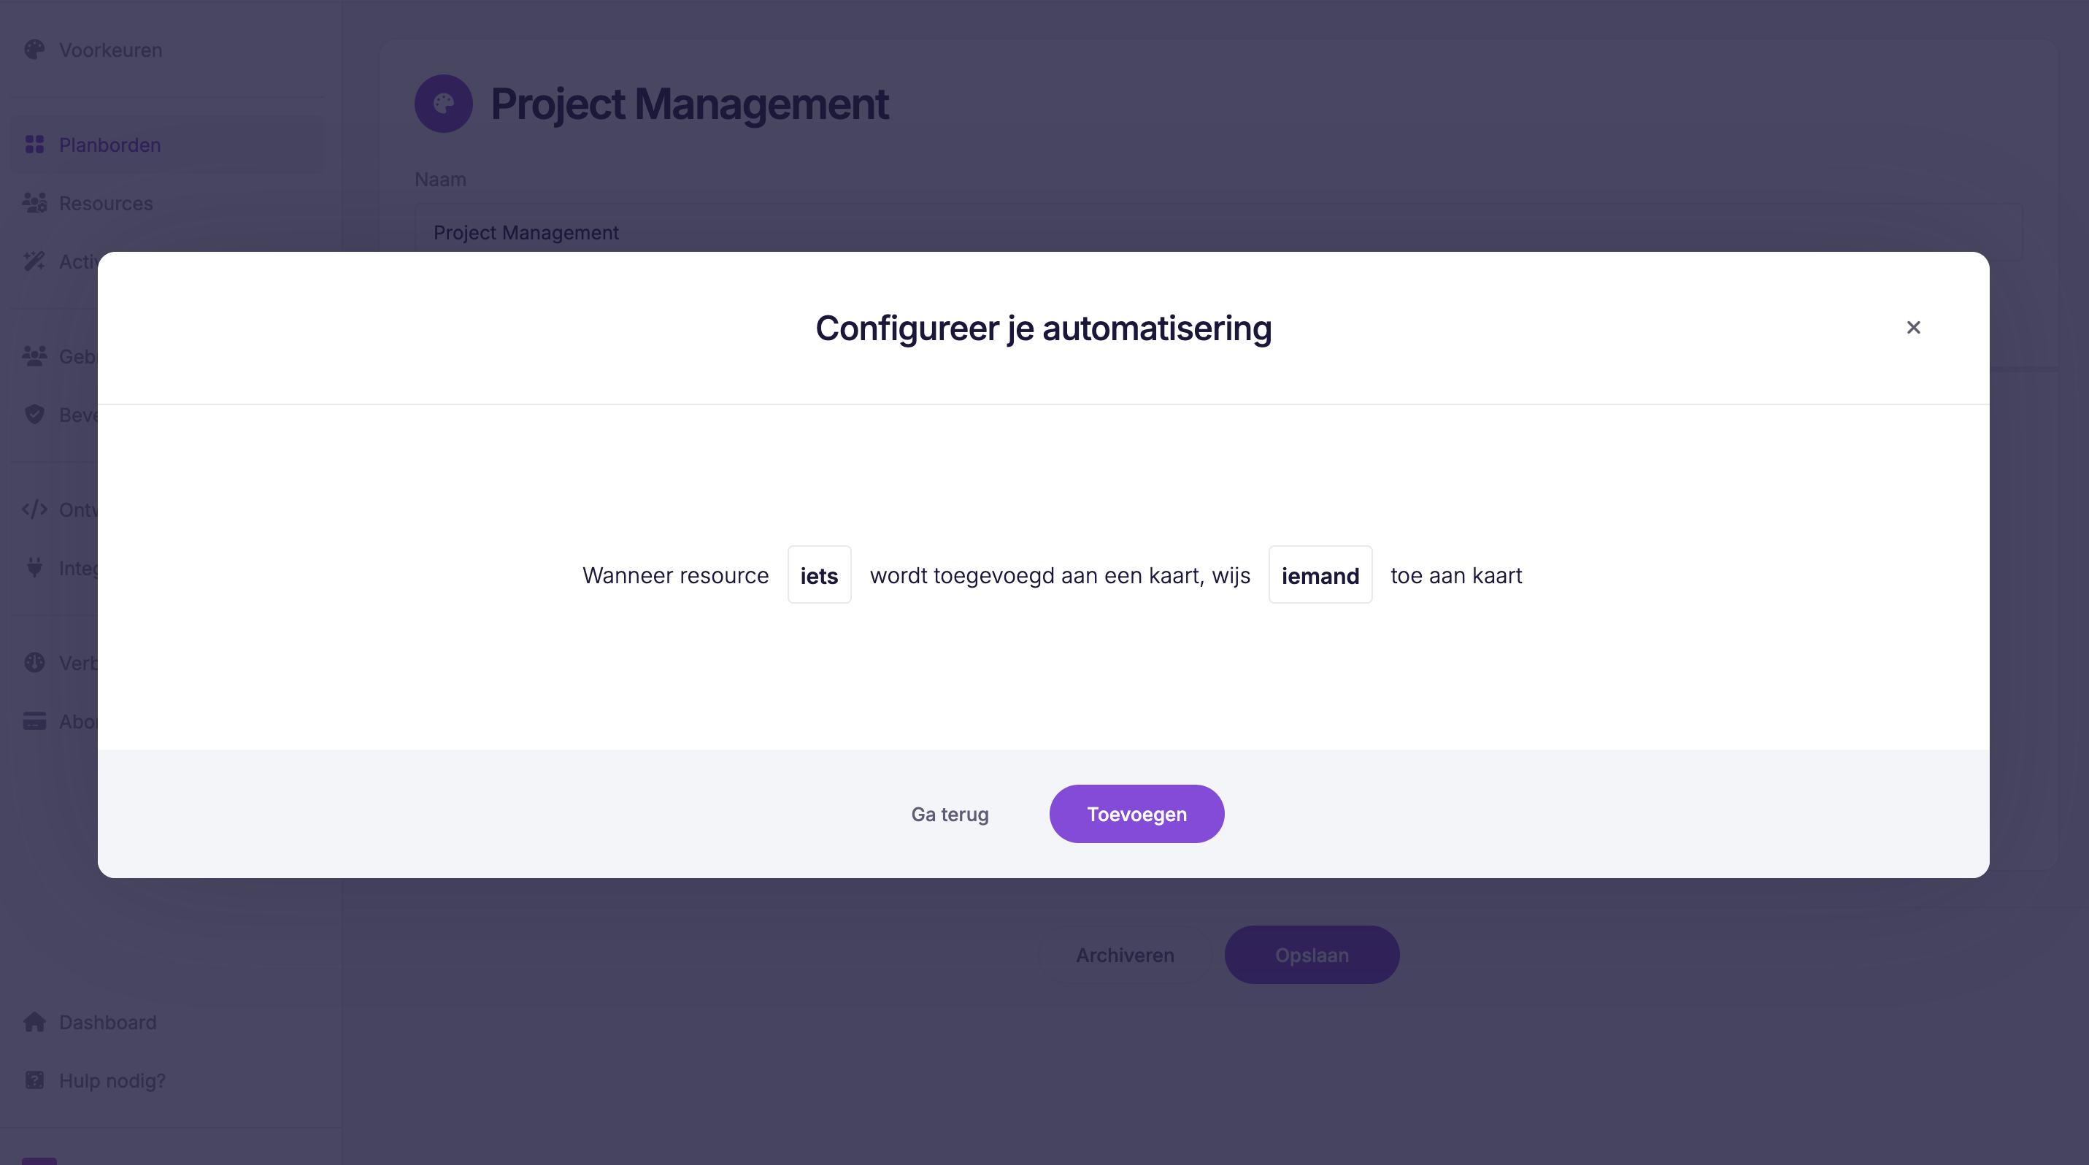2089x1165 pixels.
Task: Click the iemand dropdown trigger
Action: [x=1319, y=574]
